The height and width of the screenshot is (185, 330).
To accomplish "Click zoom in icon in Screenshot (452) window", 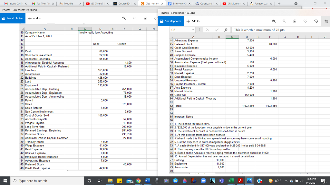I will [x=124, y=18].
